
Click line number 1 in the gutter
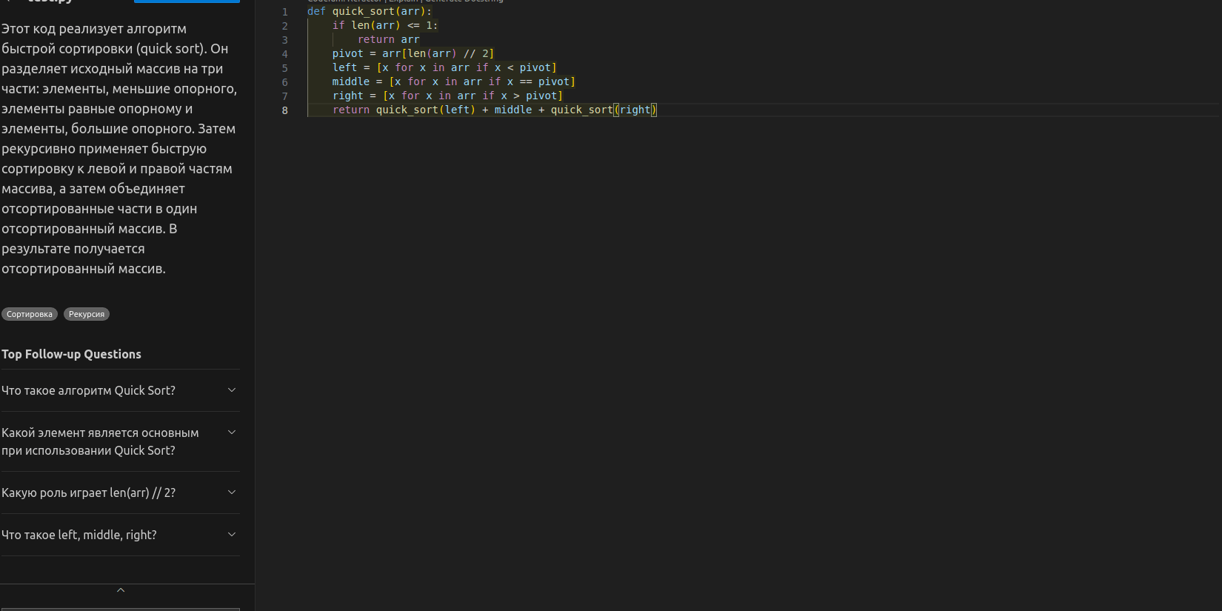[284, 12]
